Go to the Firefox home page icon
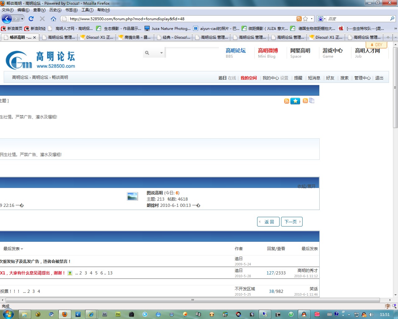 53,19
